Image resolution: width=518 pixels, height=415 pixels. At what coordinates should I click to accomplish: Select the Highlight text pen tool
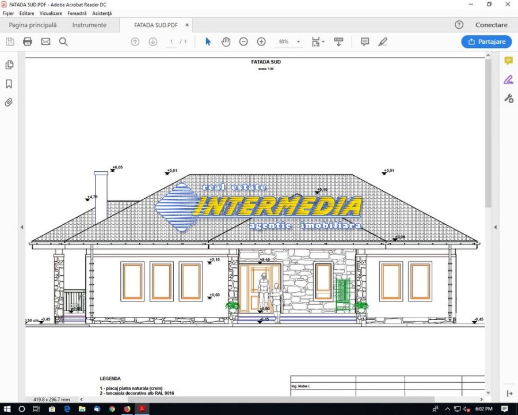coord(383,41)
